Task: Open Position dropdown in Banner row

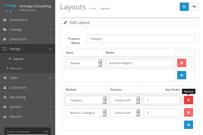Action: click(x=125, y=113)
